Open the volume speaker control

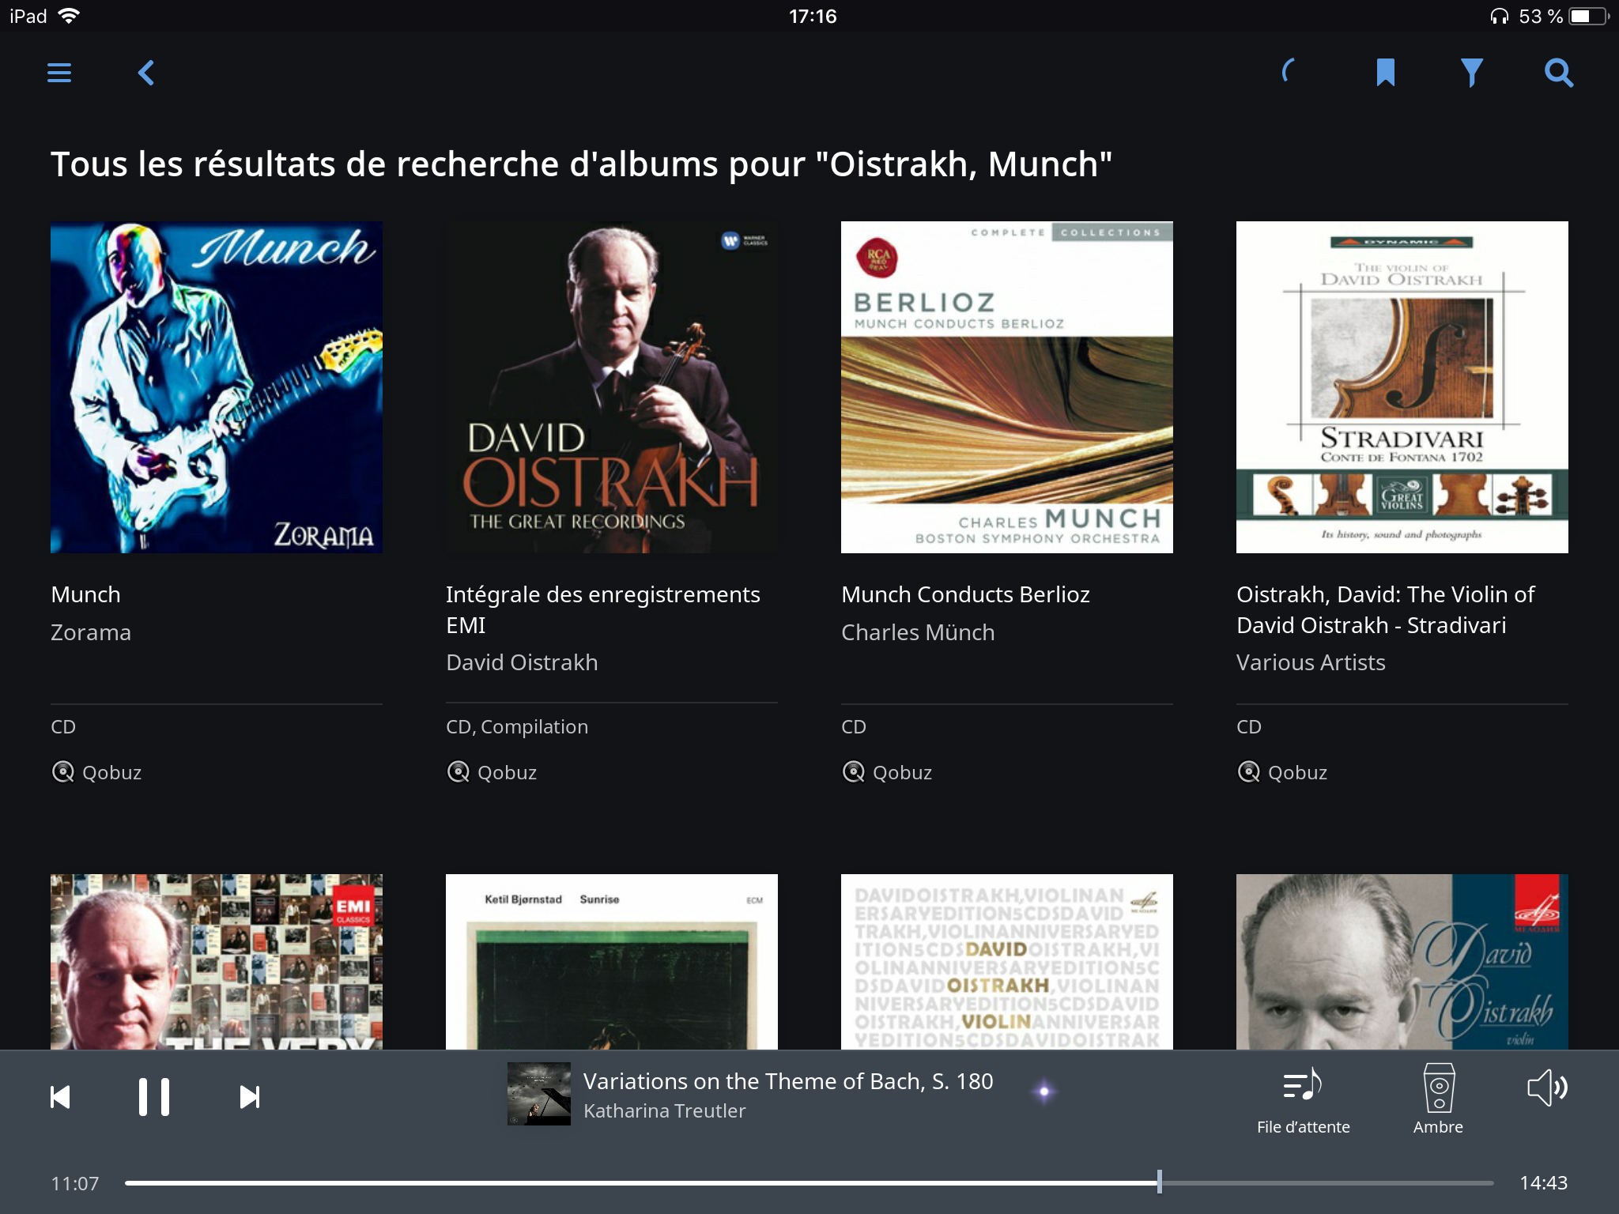pos(1547,1088)
